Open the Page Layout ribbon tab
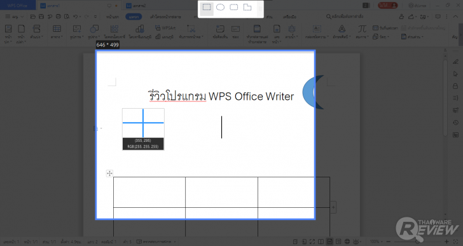Screen dimensions: 463x246 click(x=165, y=17)
